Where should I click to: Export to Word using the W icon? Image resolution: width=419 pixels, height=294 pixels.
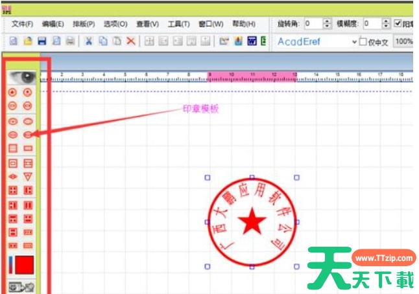[252, 41]
